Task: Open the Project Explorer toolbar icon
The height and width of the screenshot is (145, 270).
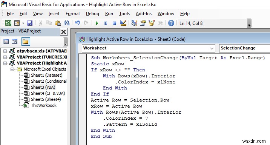Action: click(134, 23)
